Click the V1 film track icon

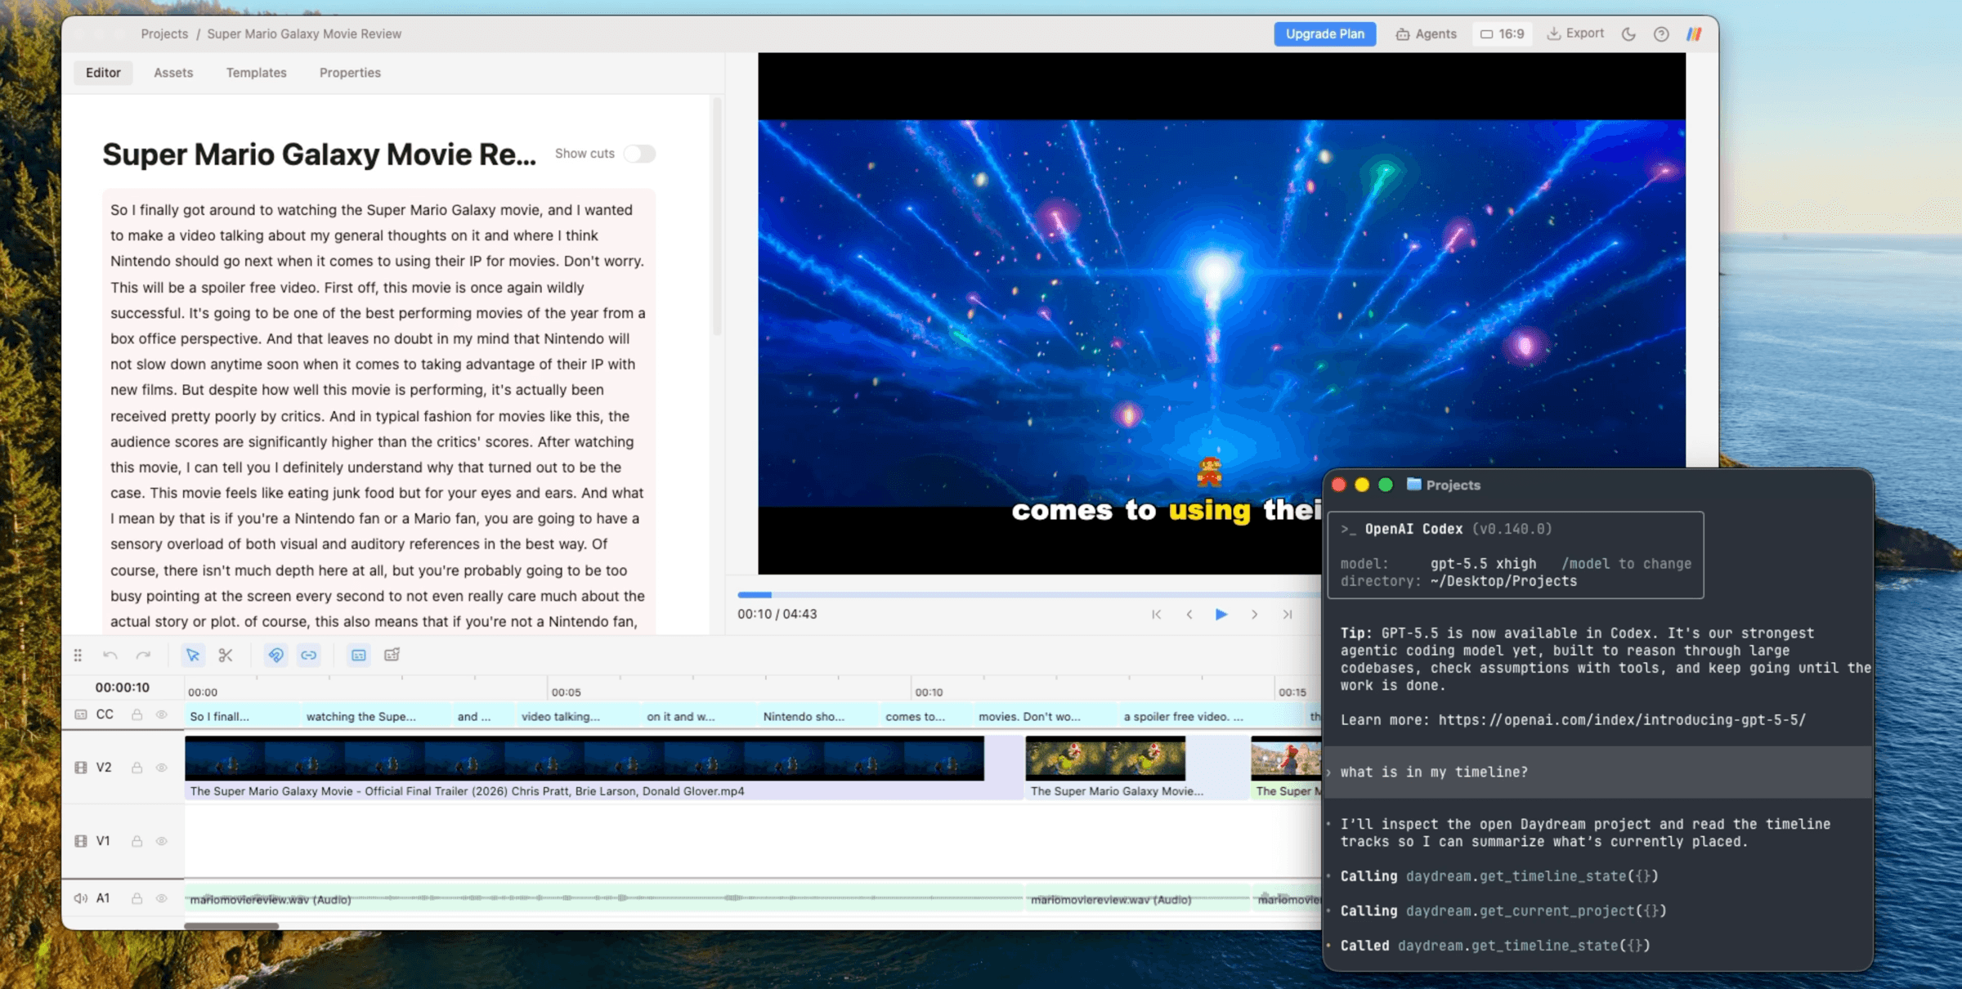pyautogui.click(x=81, y=841)
